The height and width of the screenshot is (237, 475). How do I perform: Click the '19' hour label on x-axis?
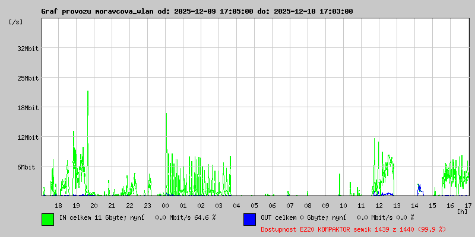click(x=77, y=206)
